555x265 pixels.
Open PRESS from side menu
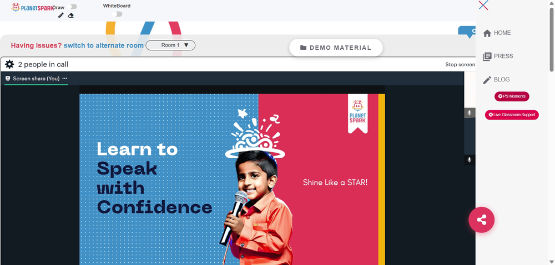click(498, 56)
